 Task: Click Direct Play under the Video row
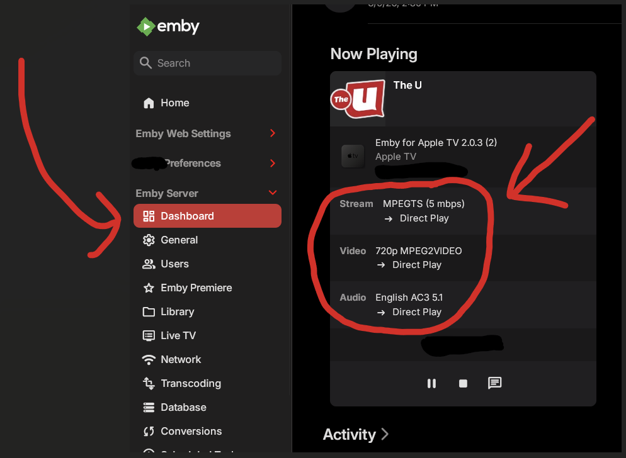pyautogui.click(x=417, y=265)
